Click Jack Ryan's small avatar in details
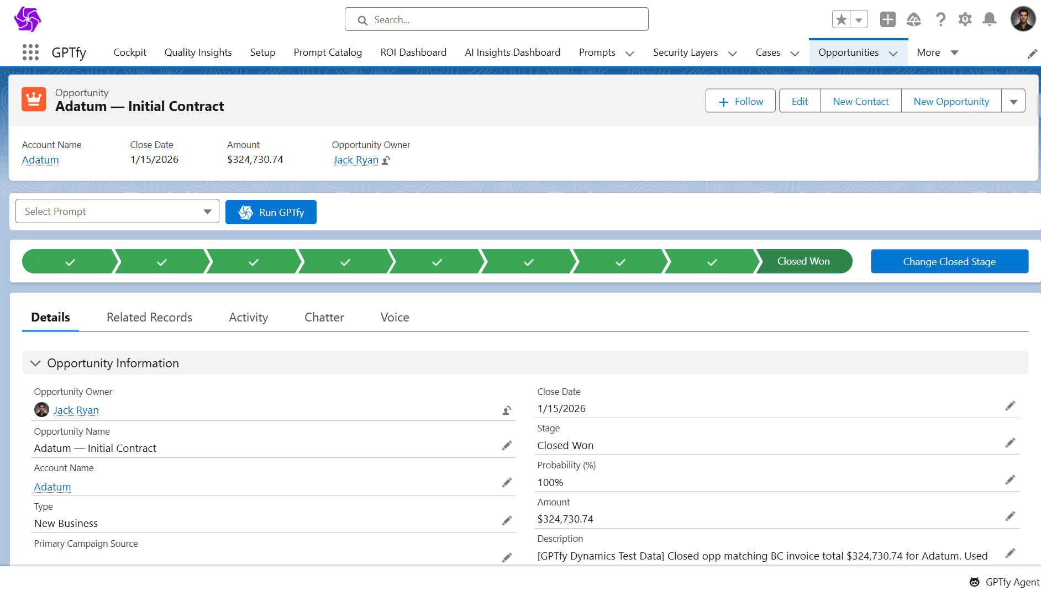Image resolution: width=1041 pixels, height=596 pixels. click(41, 410)
